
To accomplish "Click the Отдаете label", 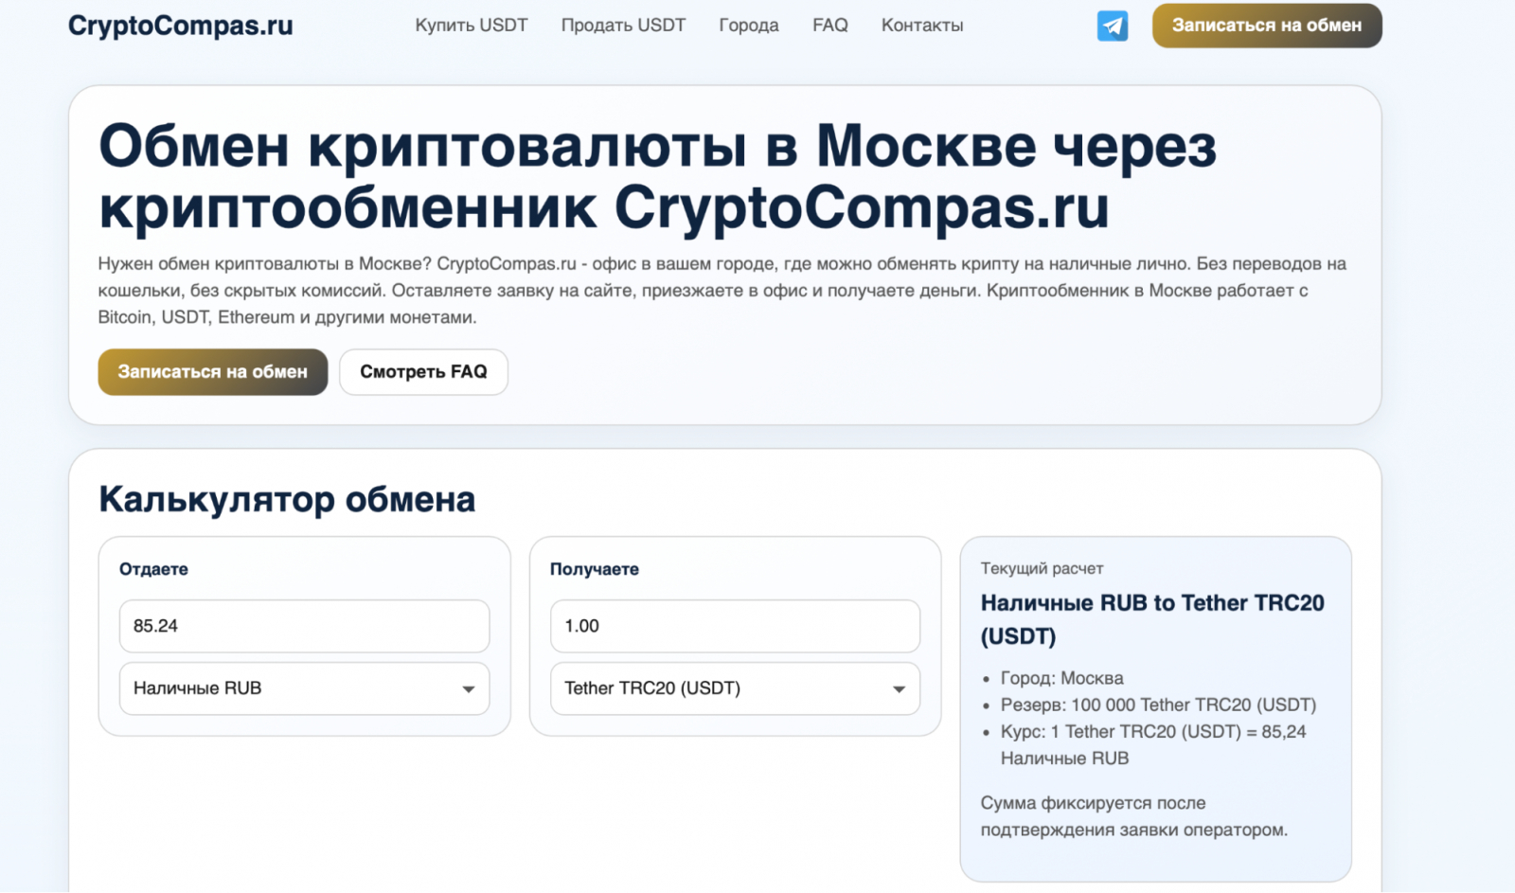I will pos(153,569).
